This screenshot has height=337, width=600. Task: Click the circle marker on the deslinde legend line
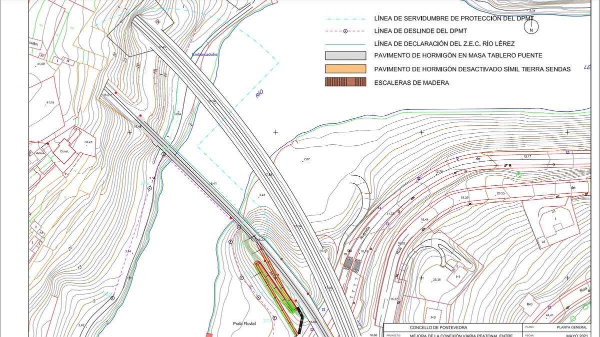point(345,31)
